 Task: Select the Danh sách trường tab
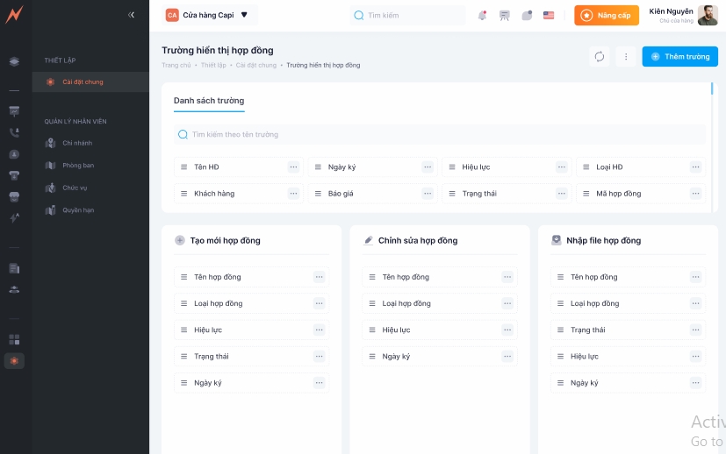[x=209, y=101]
